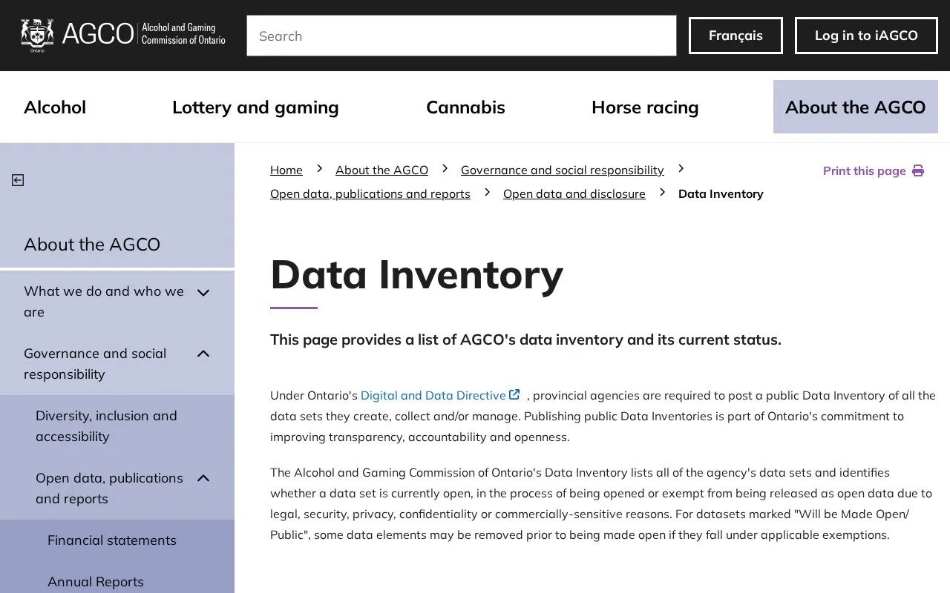Open the Alcohol menu

click(x=55, y=107)
